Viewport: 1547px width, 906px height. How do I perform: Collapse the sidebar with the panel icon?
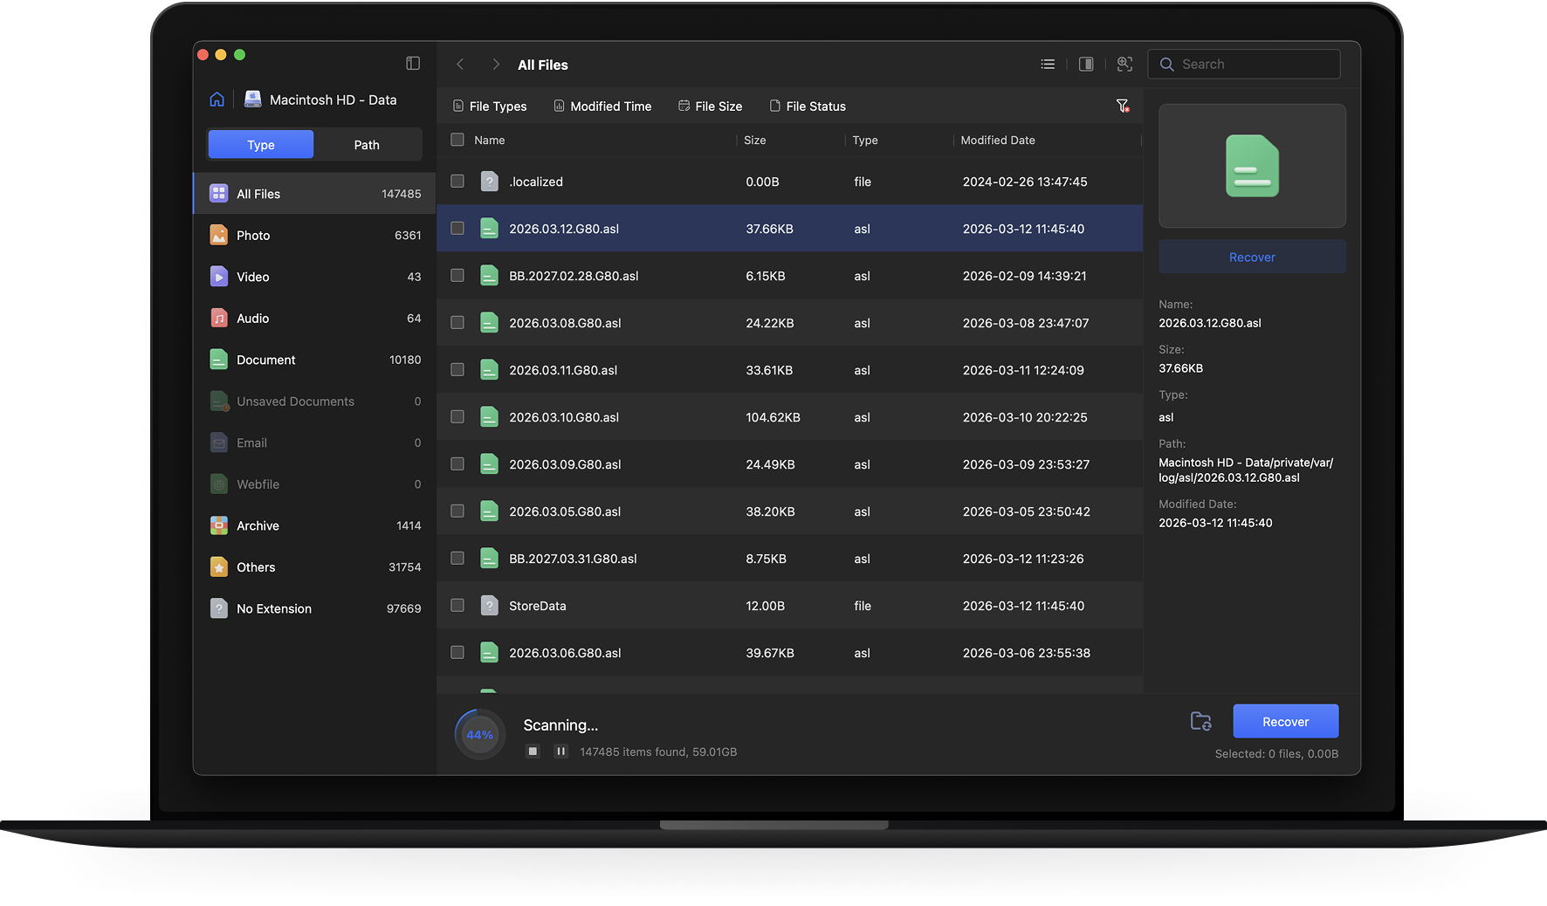(x=413, y=64)
